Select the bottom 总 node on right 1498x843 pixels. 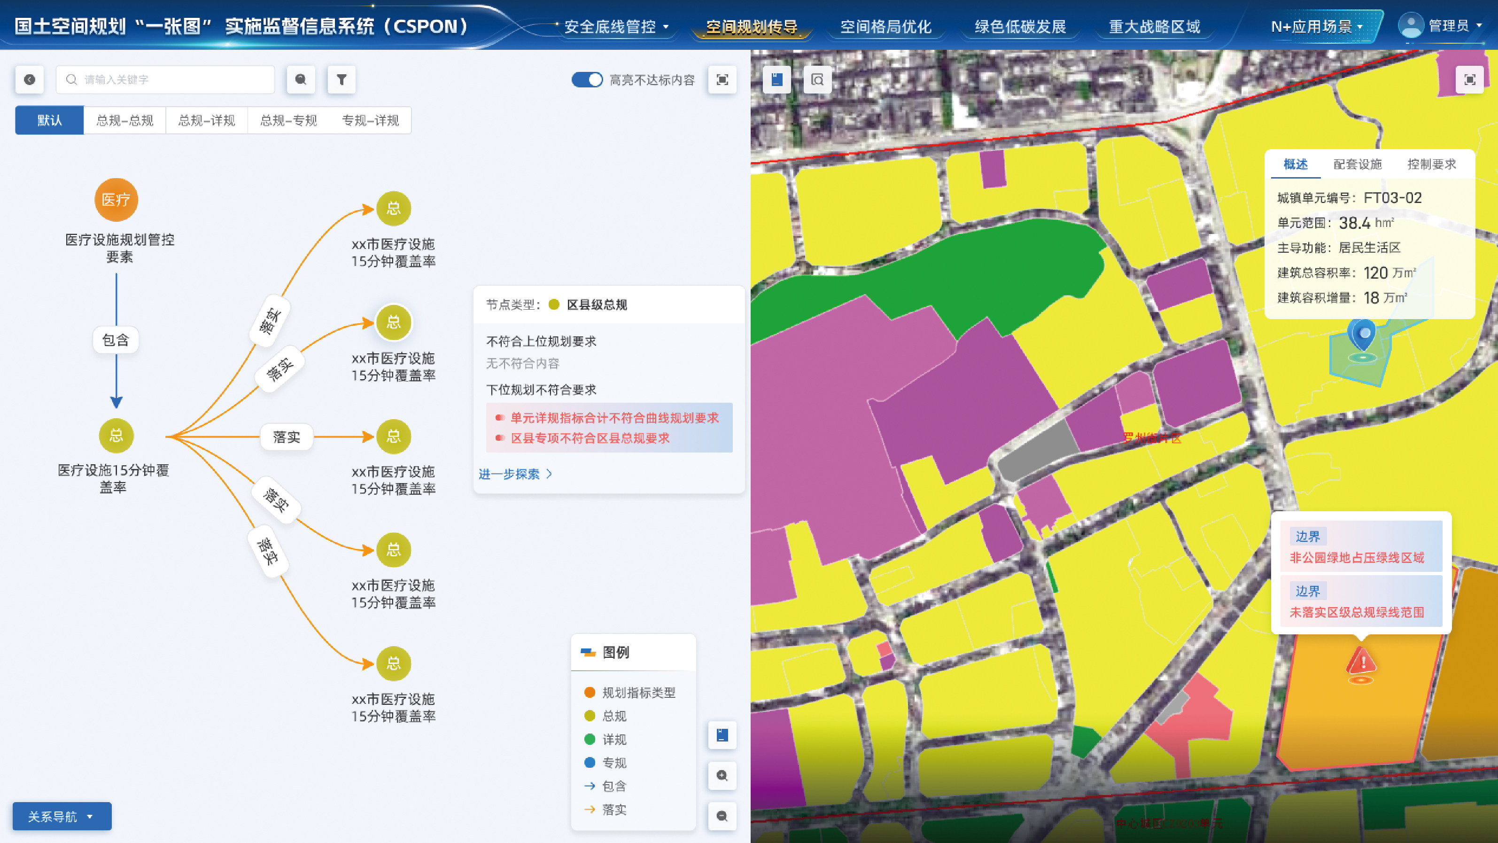(x=394, y=663)
